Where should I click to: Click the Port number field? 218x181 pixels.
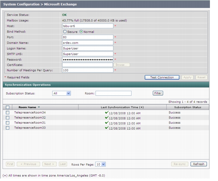[88, 37]
